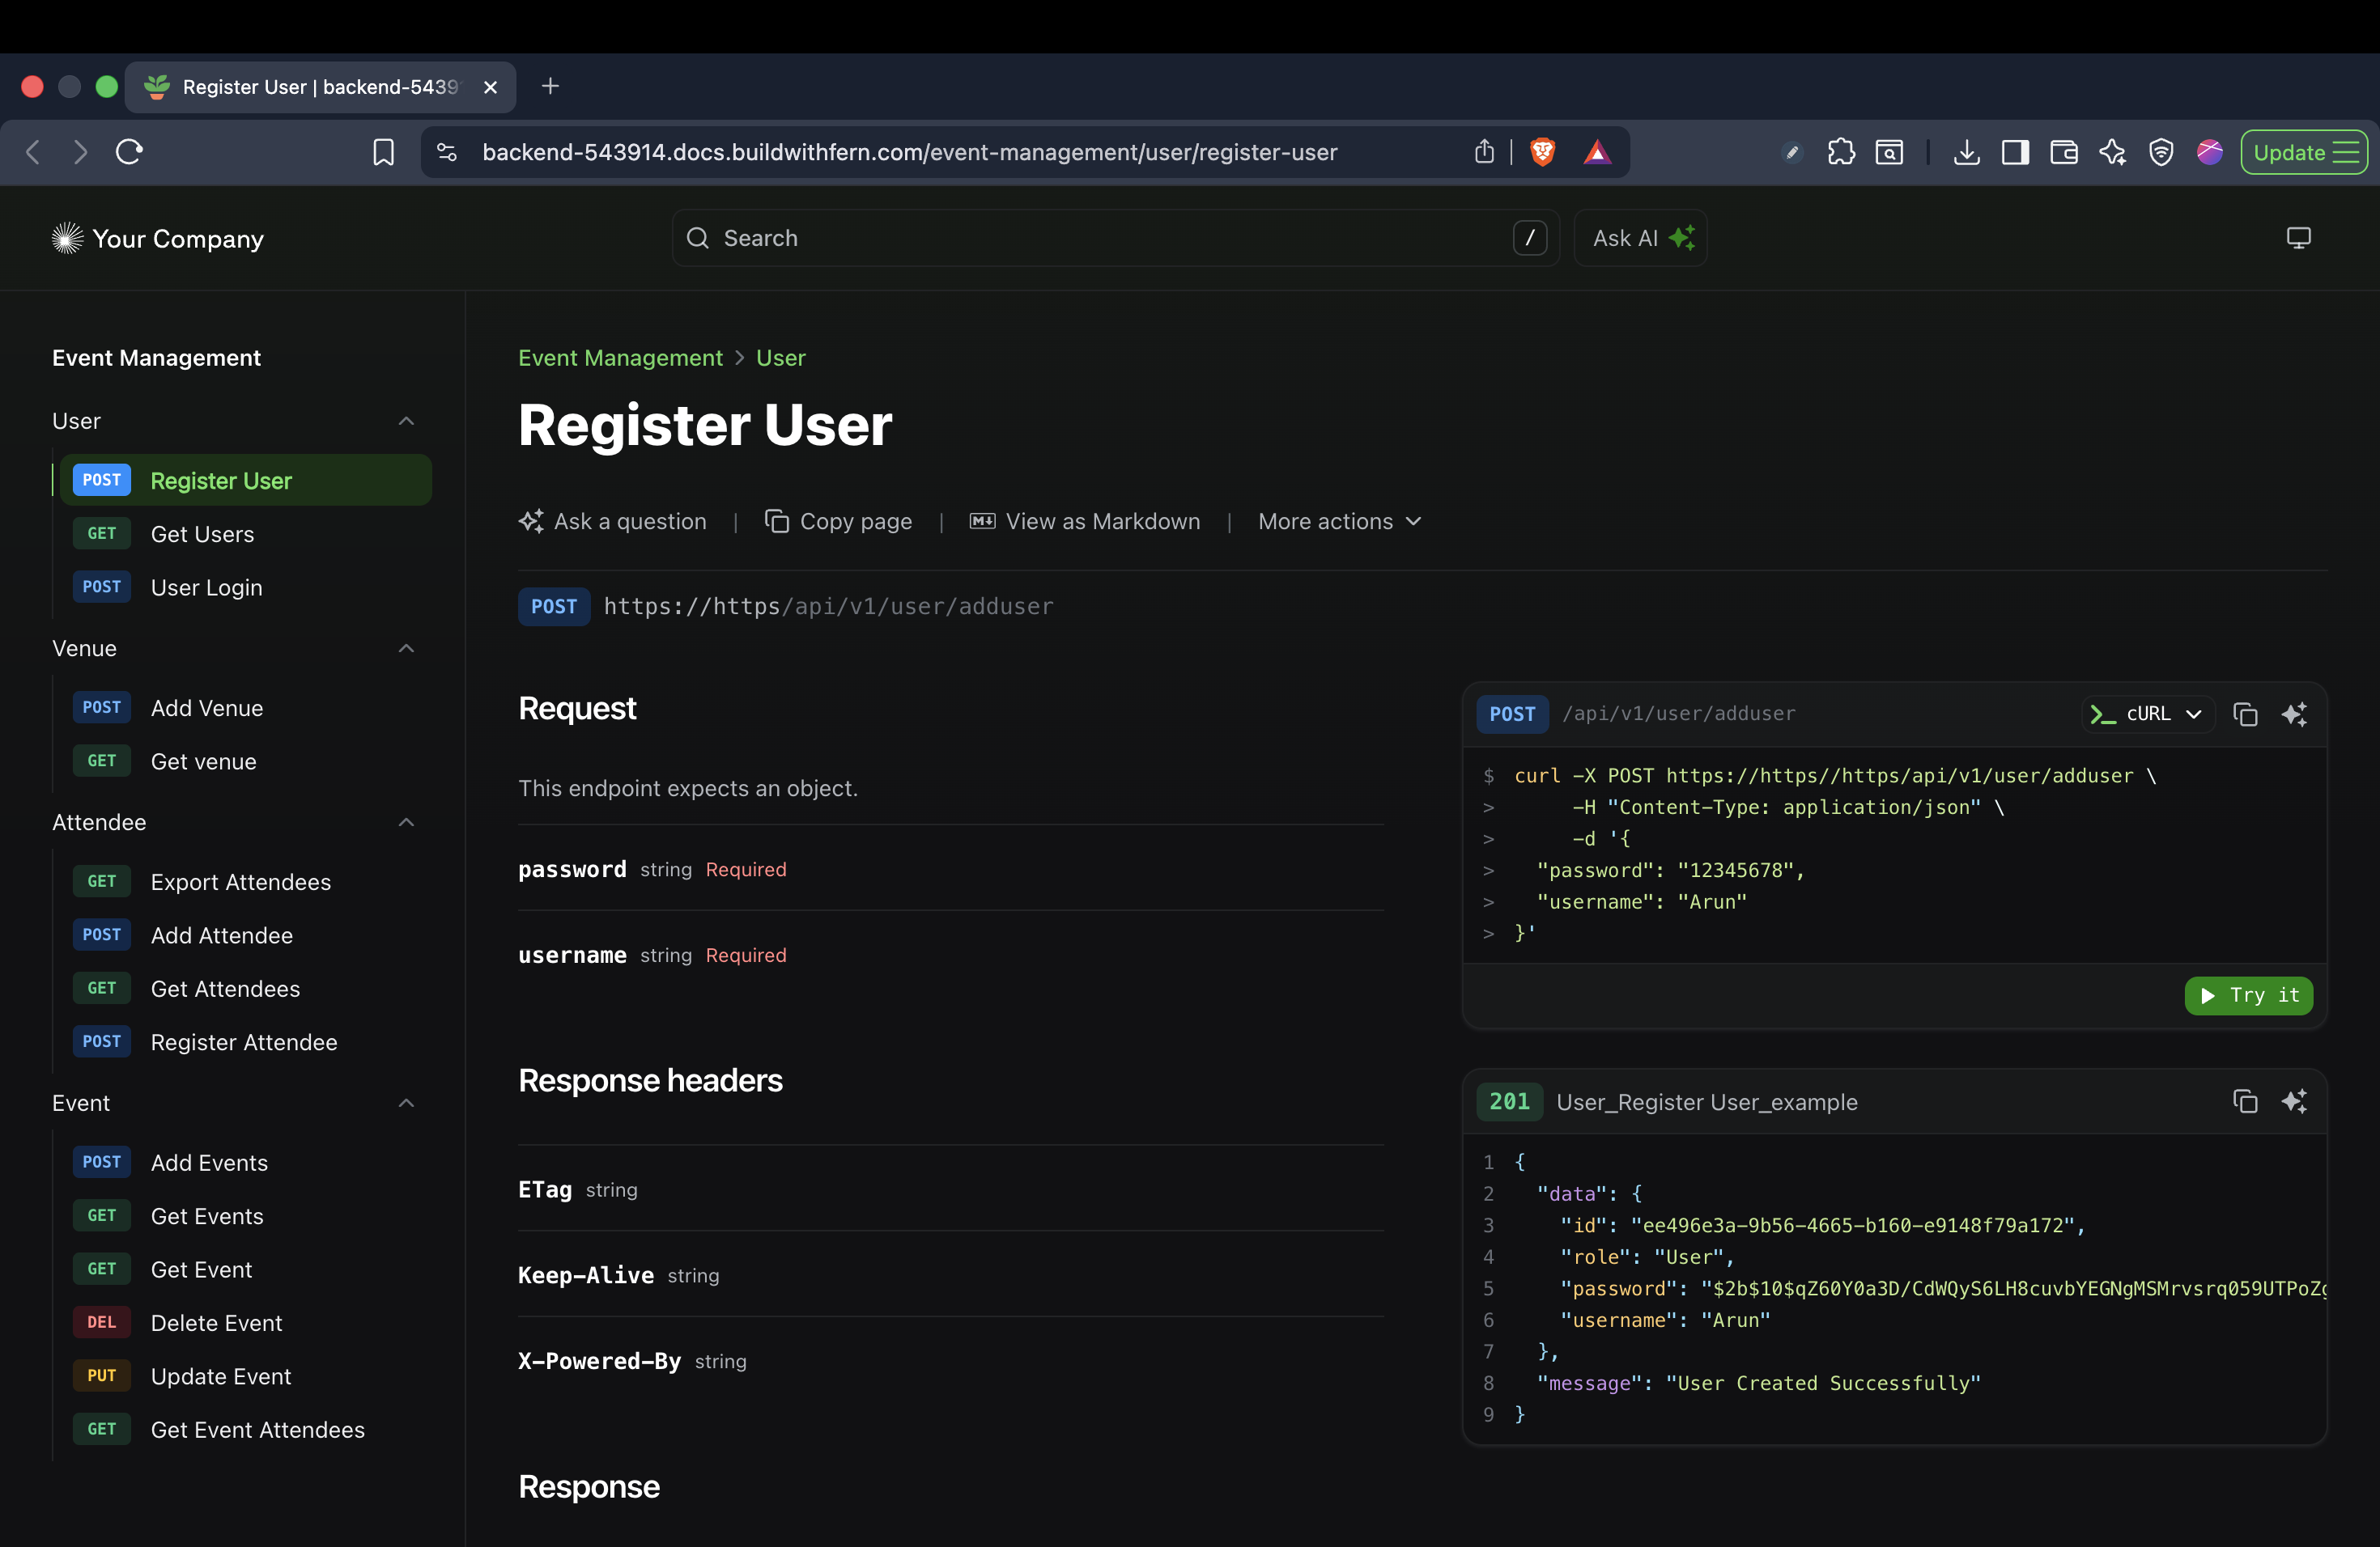Ask AI about the cURL request snippet
2380x1547 pixels.
pyautogui.click(x=2295, y=714)
